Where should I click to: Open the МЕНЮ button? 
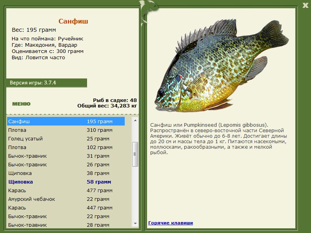tap(21, 104)
